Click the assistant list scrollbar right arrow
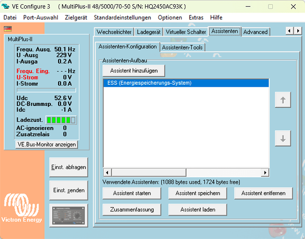The width and height of the screenshot is (305, 239). point(265,172)
